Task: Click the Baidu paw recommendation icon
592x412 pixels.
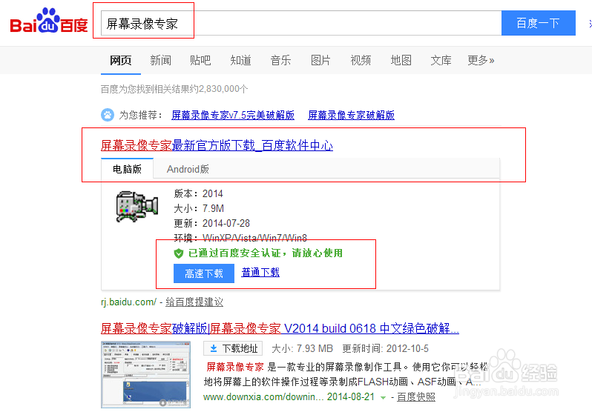Action: 108,115
